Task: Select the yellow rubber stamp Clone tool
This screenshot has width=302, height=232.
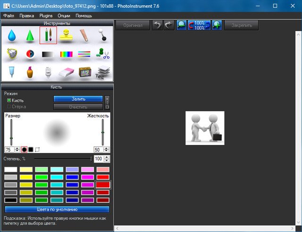Action: click(66, 35)
